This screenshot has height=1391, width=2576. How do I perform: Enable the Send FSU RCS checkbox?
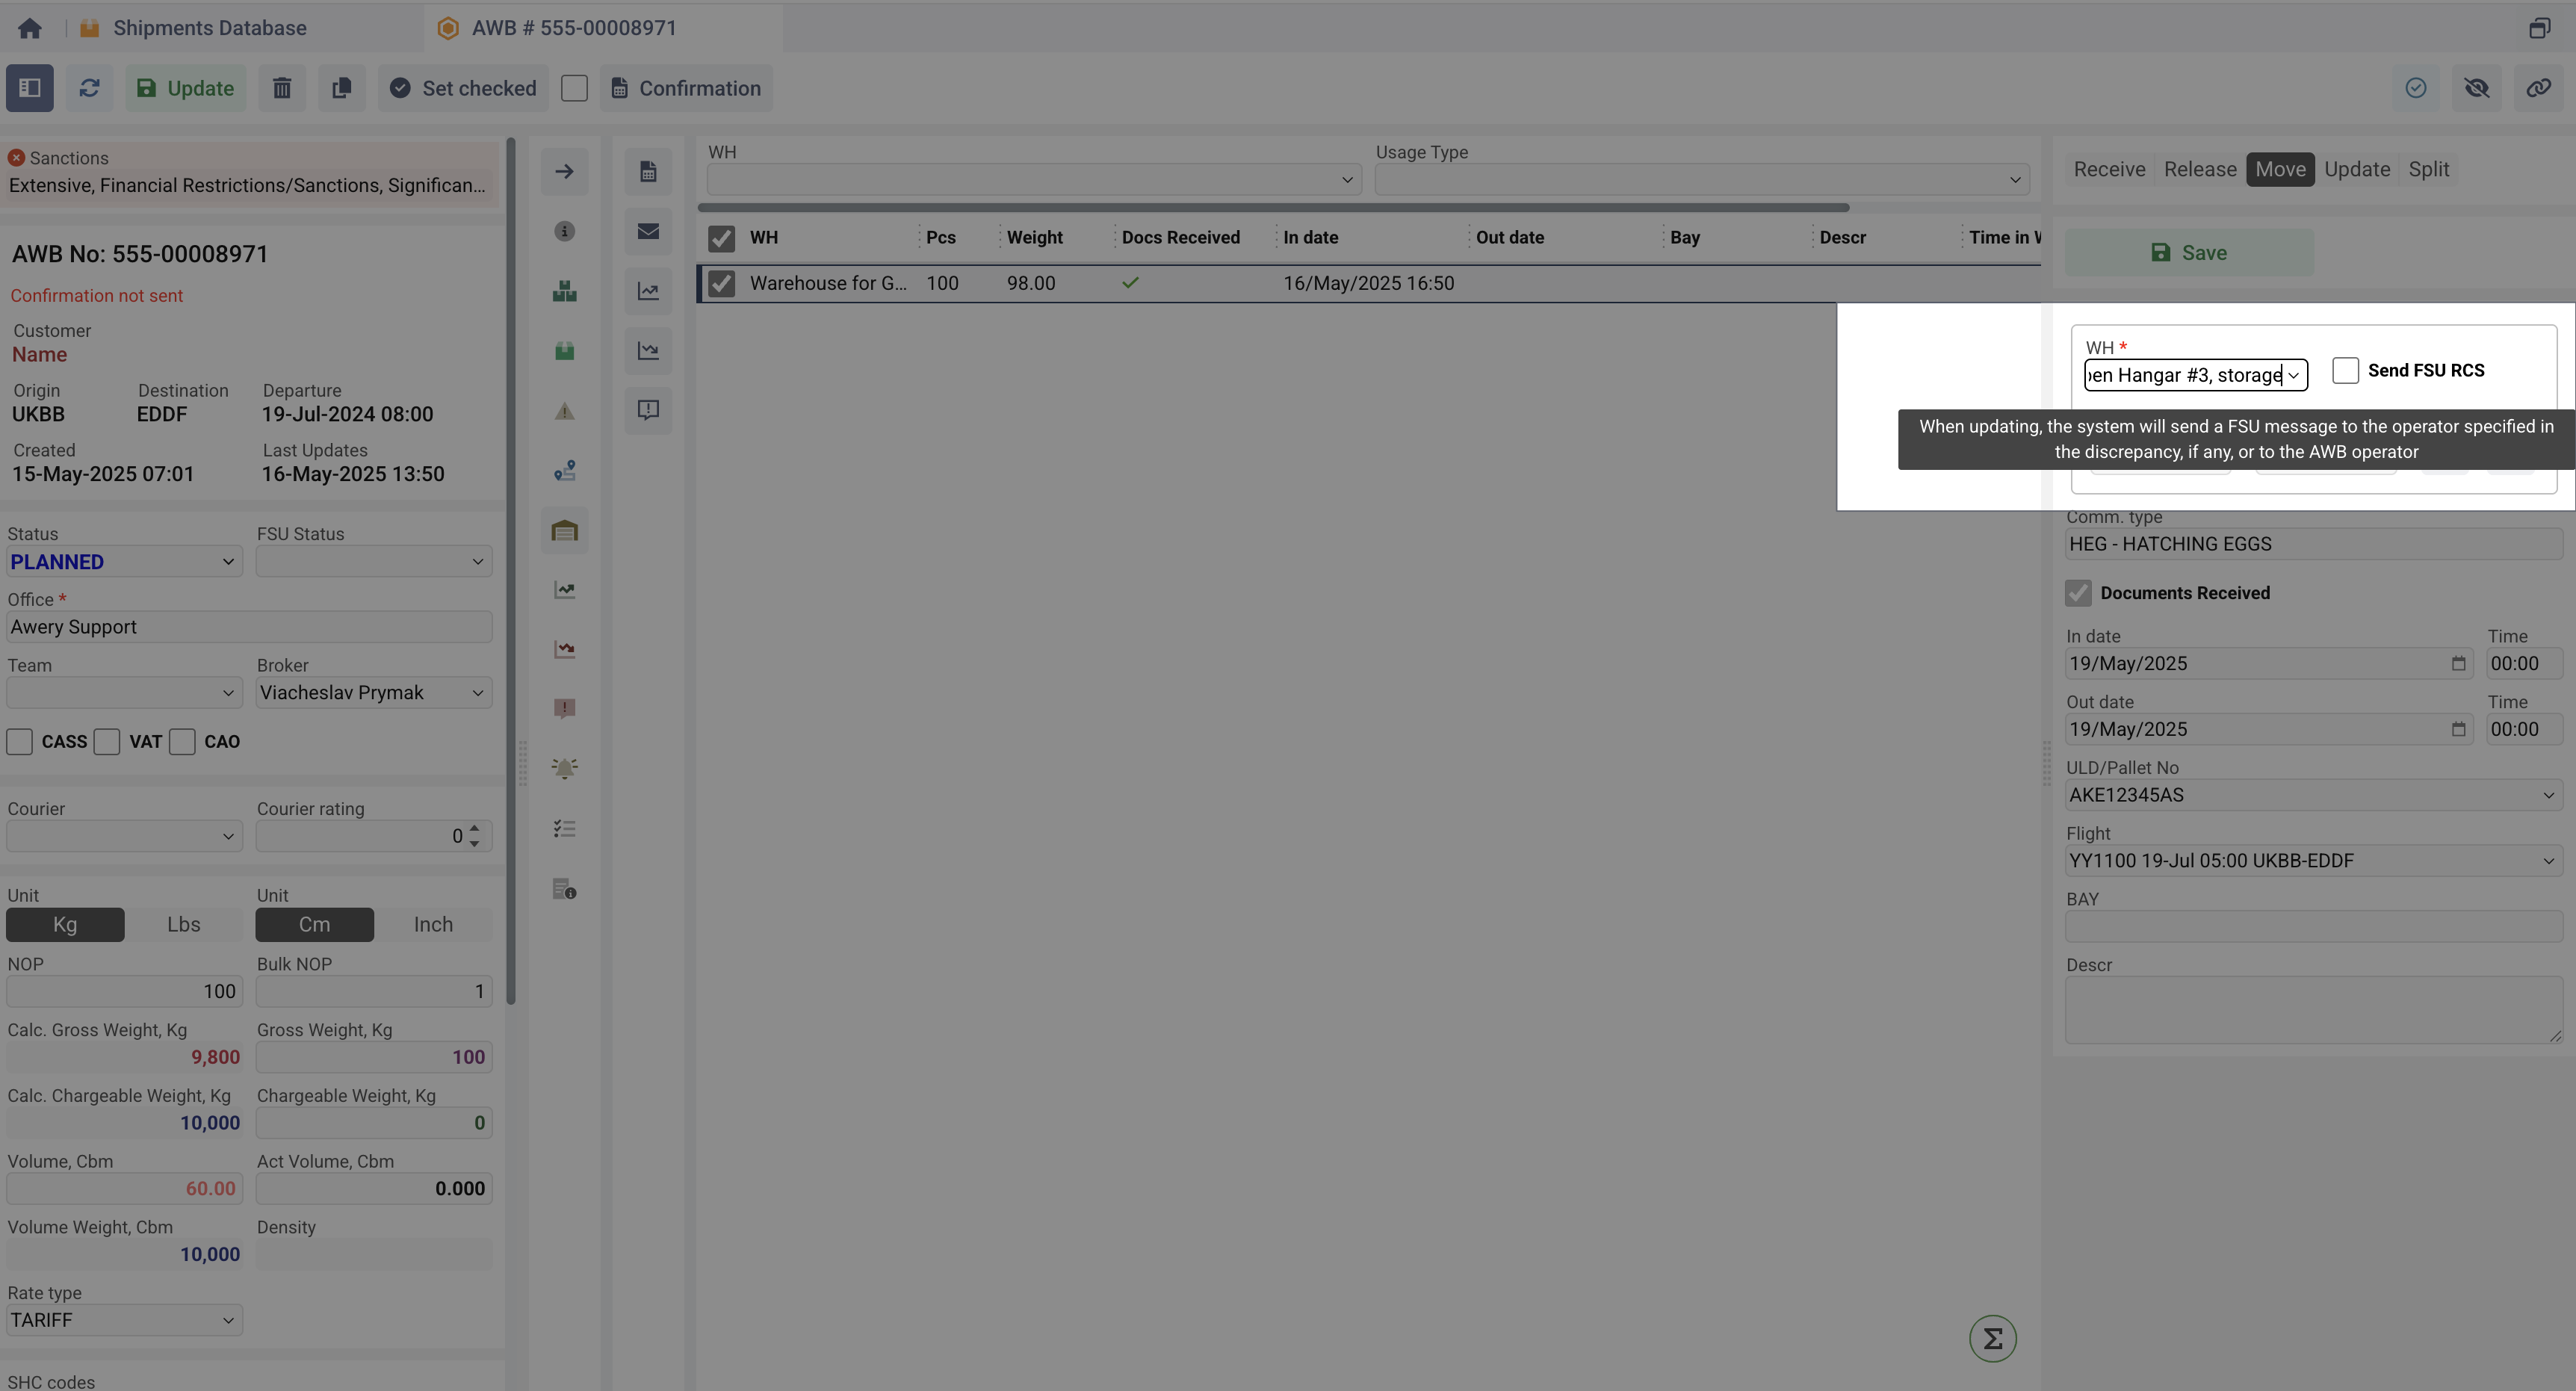[2345, 371]
